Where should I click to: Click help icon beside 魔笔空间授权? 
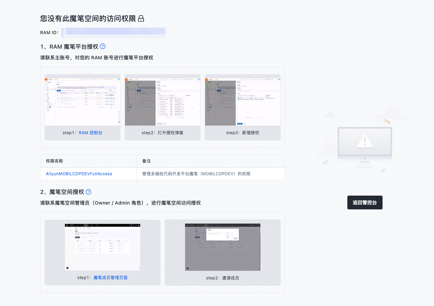coord(88,192)
